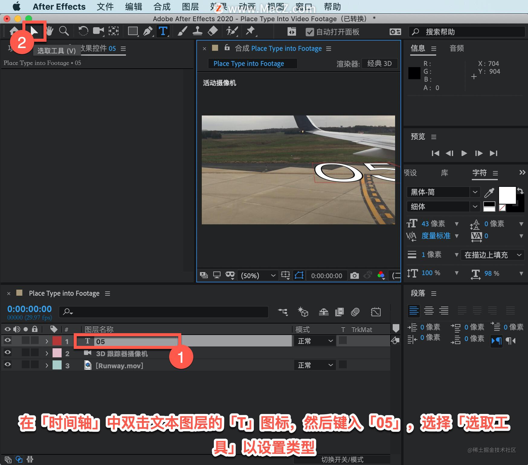Toggle the composition viewer lock icon
The width and height of the screenshot is (528, 465).
(227, 47)
